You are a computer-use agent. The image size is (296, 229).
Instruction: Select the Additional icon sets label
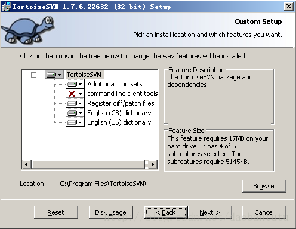tap(115, 84)
